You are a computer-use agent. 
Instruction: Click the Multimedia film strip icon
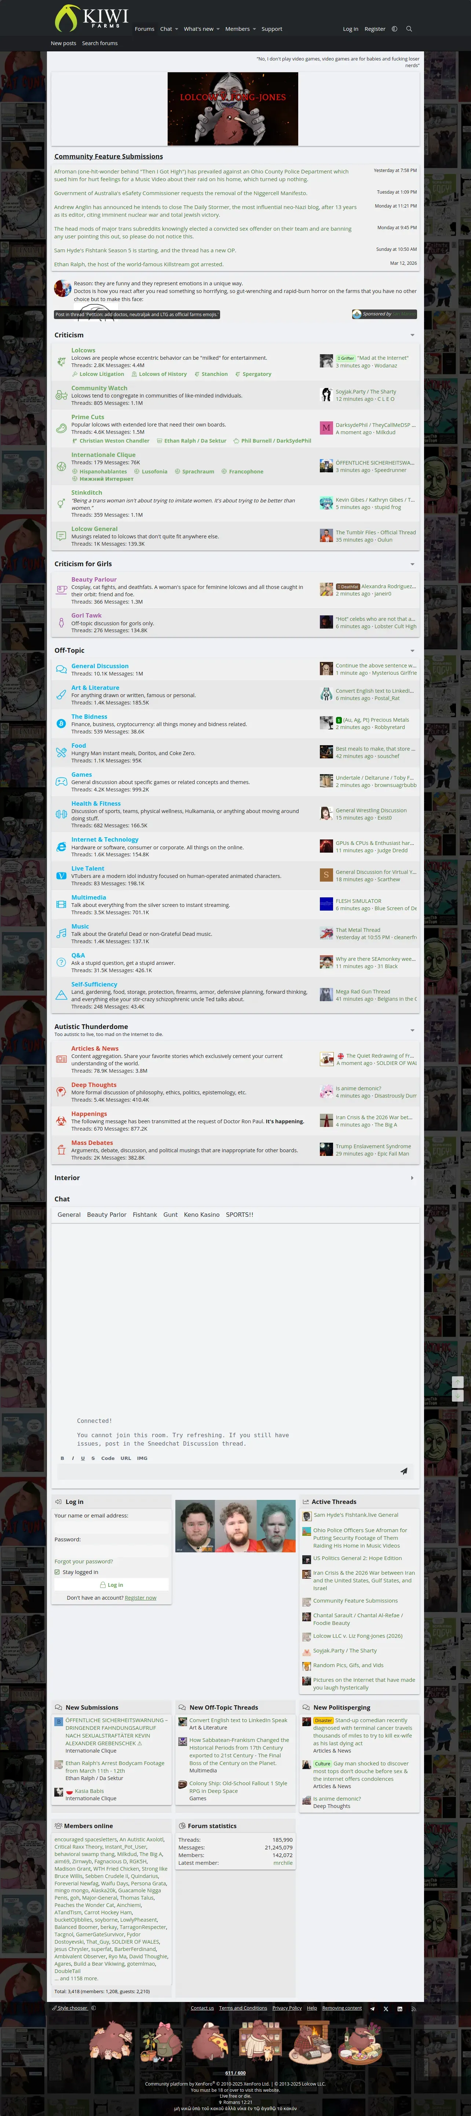[61, 904]
